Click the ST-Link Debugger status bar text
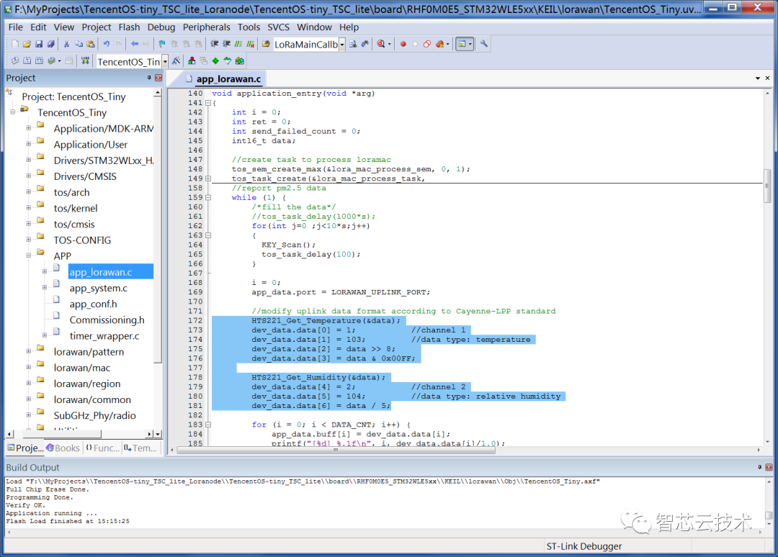 pyautogui.click(x=584, y=546)
